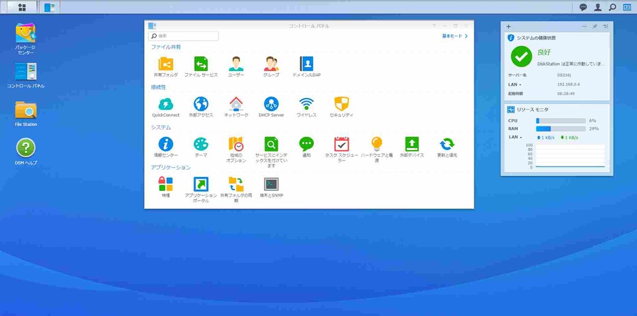Open the Shared Folder (共有フォルダ) icon
The width and height of the screenshot is (637, 316).
coord(165,64)
